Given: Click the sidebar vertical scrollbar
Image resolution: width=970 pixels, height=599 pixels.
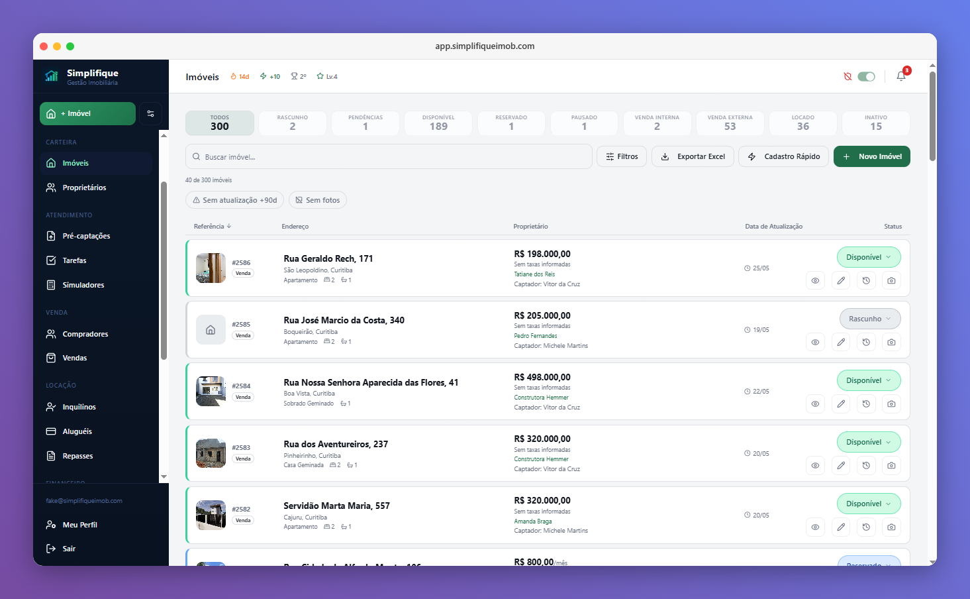Looking at the screenshot, I should (x=164, y=270).
